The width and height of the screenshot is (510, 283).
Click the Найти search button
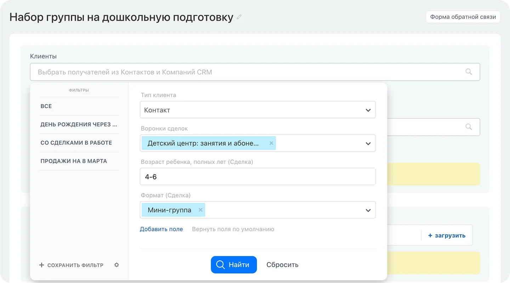tap(234, 265)
